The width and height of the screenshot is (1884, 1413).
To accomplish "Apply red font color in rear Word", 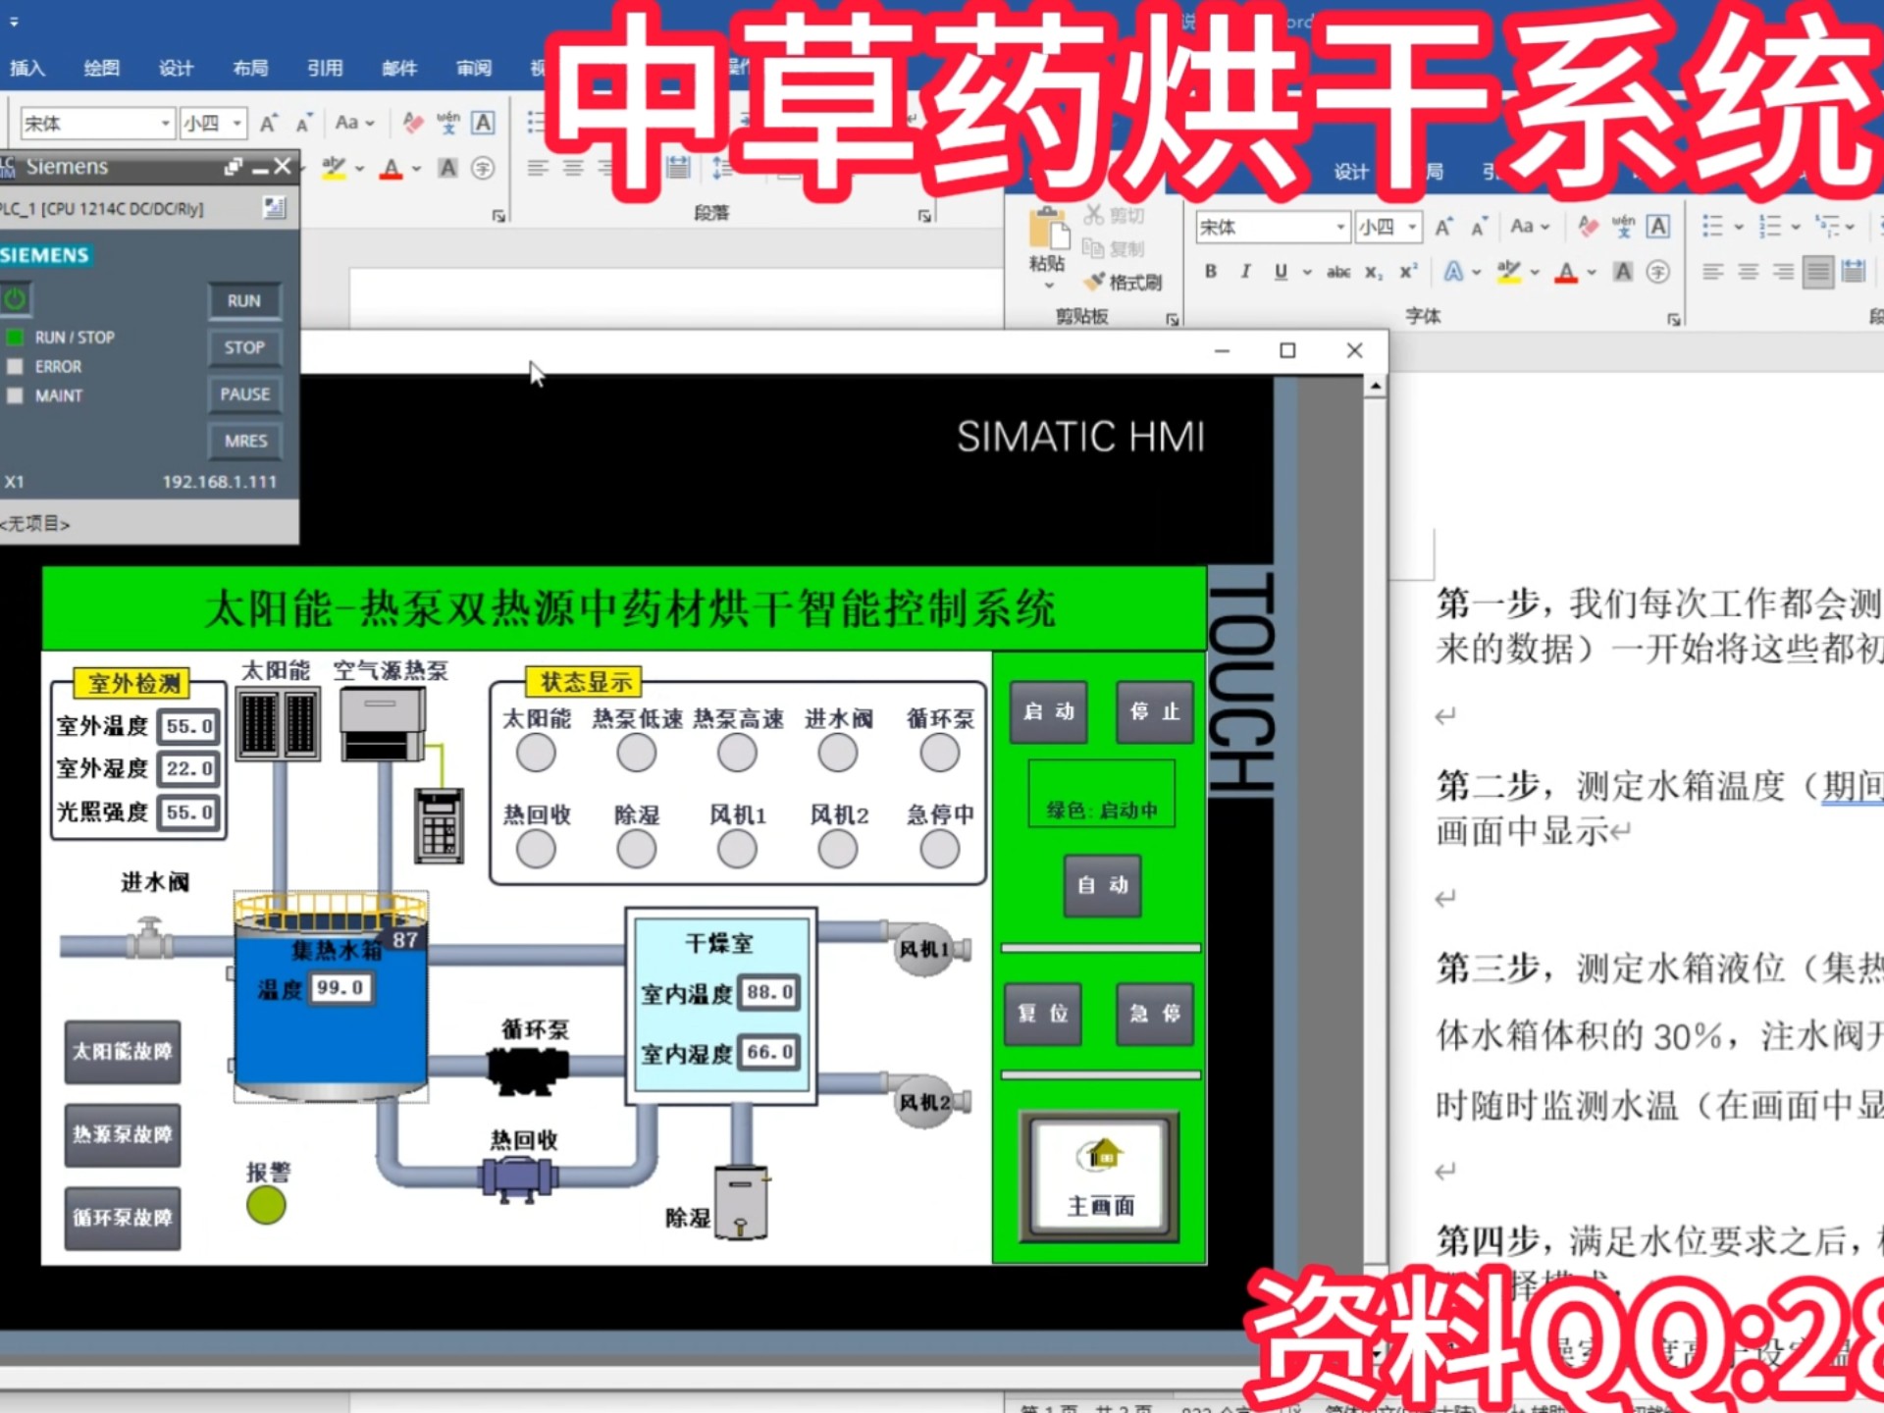I will pos(392,169).
